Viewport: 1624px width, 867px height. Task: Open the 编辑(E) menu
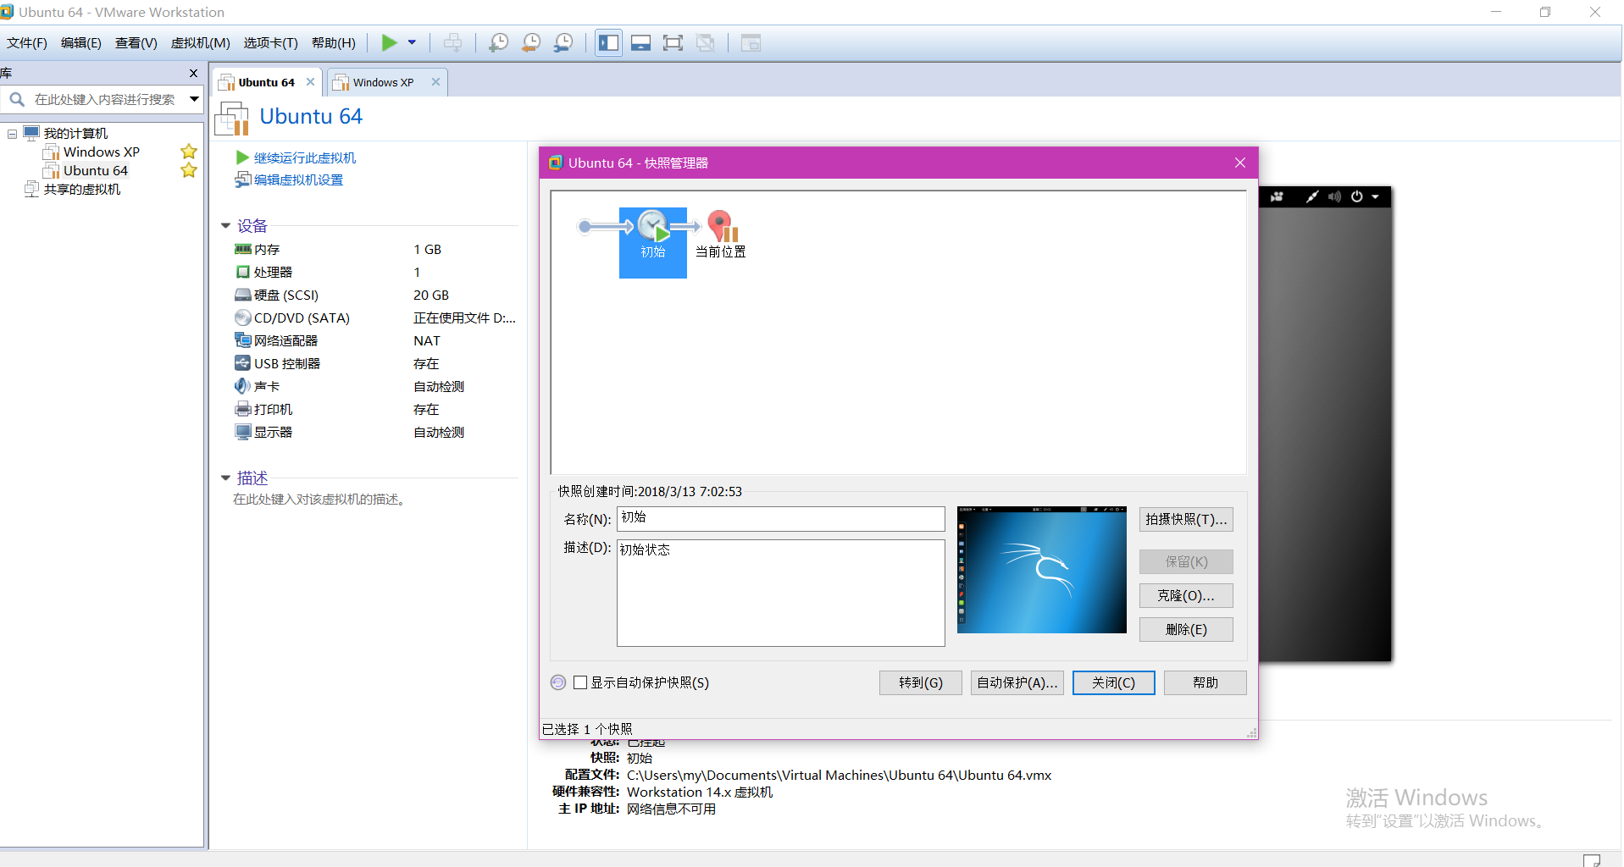(x=81, y=43)
